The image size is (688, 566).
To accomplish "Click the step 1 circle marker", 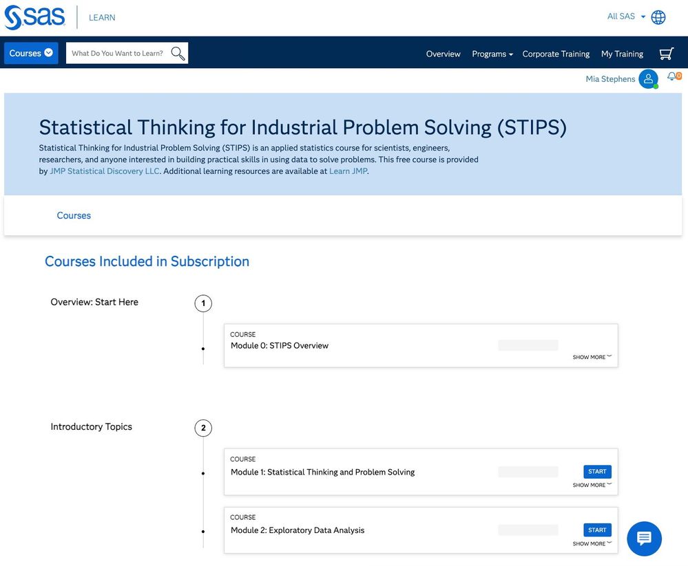I will [203, 303].
